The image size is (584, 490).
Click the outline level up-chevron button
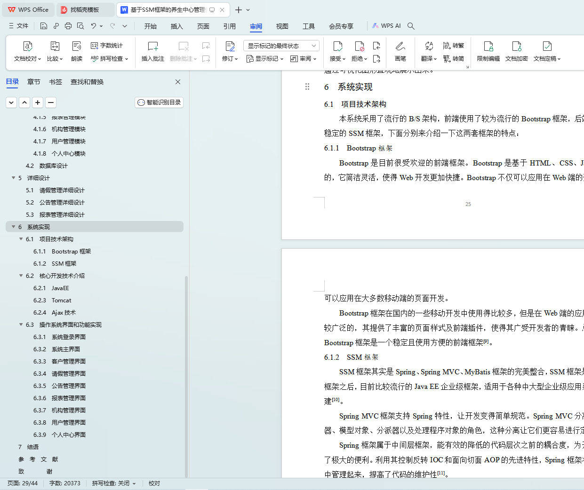tap(24, 103)
